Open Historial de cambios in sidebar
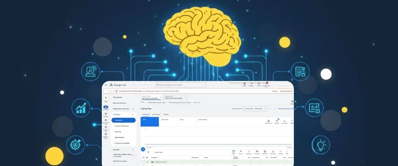The width and height of the screenshot is (398, 166). click(120, 161)
